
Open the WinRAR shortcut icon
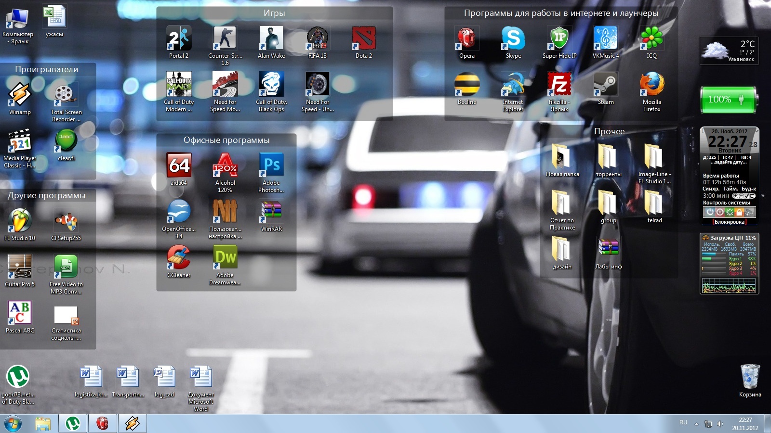pyautogui.click(x=271, y=212)
